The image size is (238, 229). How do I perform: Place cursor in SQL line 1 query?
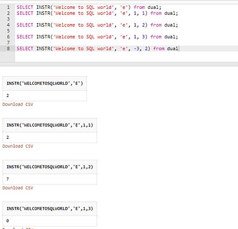89,7
